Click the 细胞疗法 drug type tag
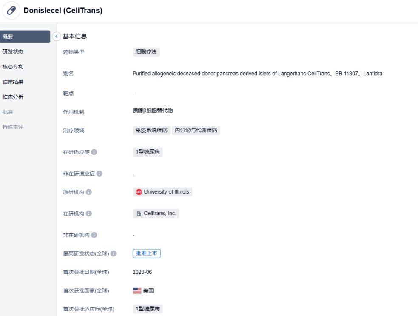 click(x=146, y=52)
